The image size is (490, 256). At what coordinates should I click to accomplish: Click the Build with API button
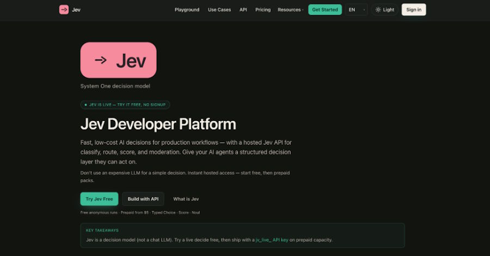click(143, 199)
